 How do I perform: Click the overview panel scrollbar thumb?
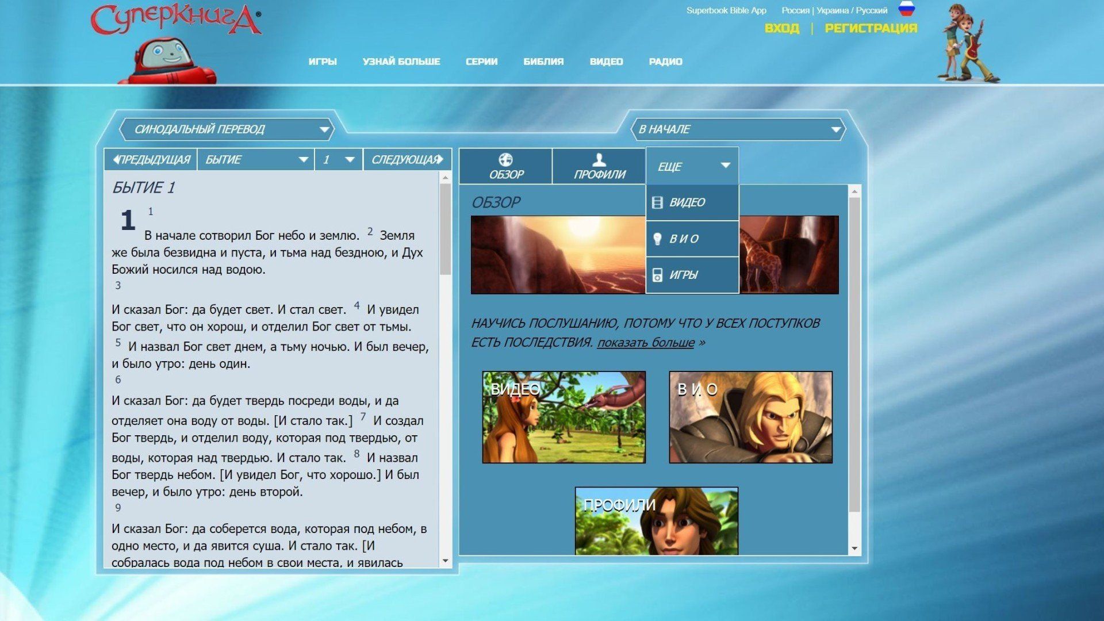[x=854, y=355]
